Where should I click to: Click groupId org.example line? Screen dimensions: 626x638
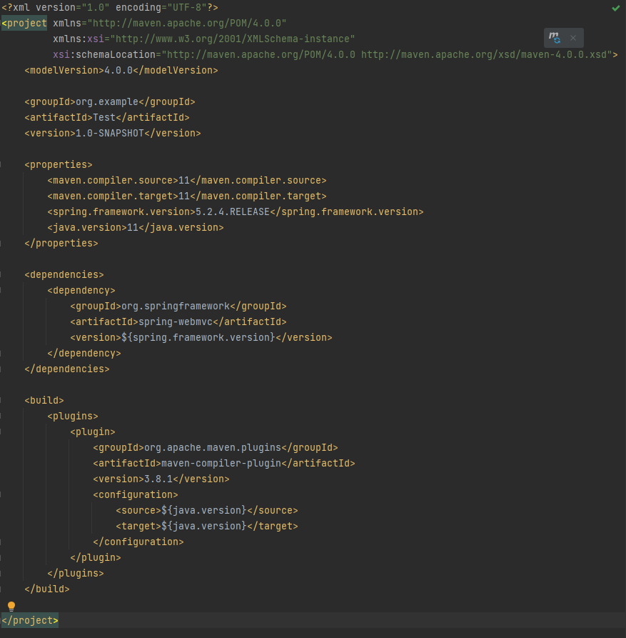coord(110,101)
